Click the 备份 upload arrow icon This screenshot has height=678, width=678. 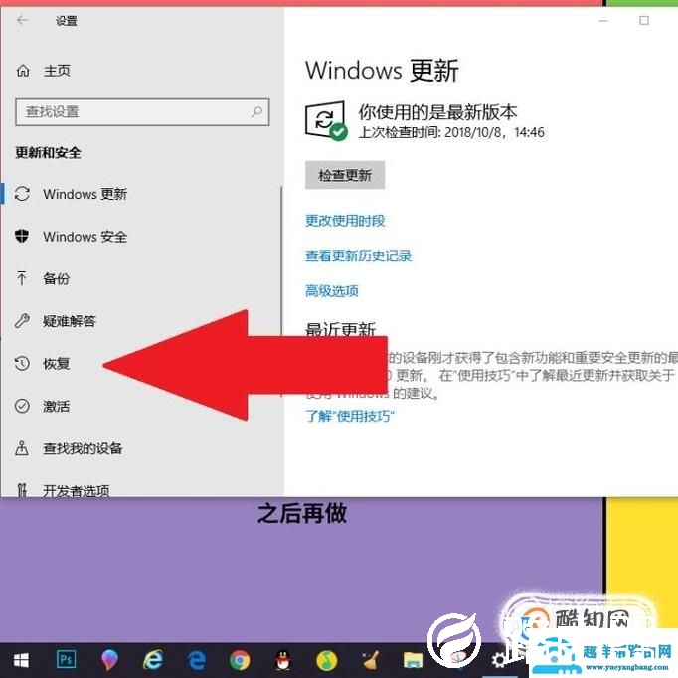pyautogui.click(x=22, y=278)
